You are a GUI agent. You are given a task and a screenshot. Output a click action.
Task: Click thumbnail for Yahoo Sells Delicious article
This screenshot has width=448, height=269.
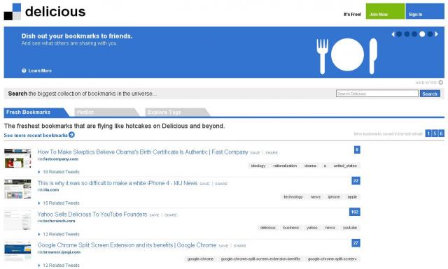(17, 220)
